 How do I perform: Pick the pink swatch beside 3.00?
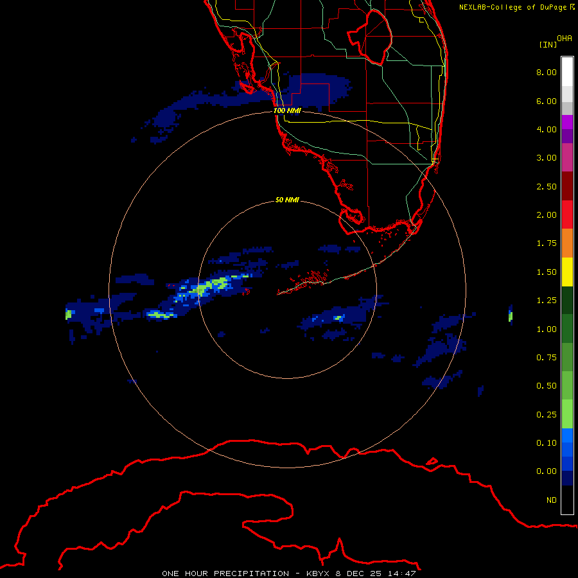(567, 158)
